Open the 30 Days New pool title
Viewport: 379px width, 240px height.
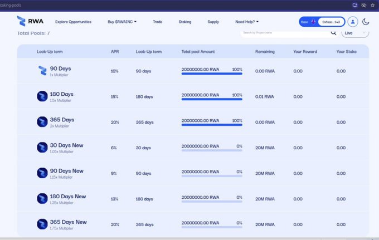click(x=66, y=145)
